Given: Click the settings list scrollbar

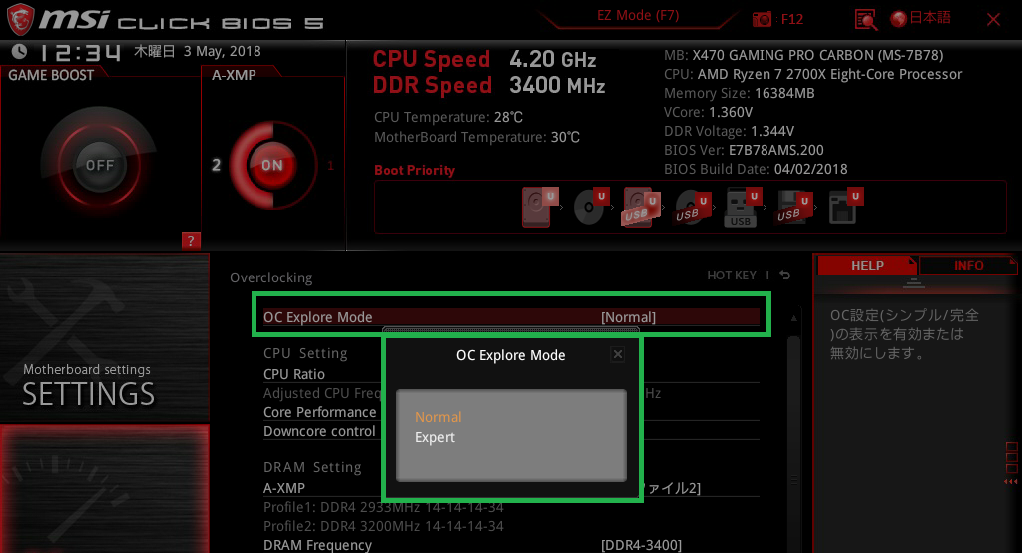Looking at the screenshot, I should (x=793, y=443).
